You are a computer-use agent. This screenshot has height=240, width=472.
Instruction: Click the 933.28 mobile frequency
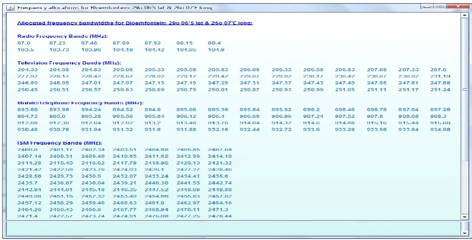(x=345, y=129)
